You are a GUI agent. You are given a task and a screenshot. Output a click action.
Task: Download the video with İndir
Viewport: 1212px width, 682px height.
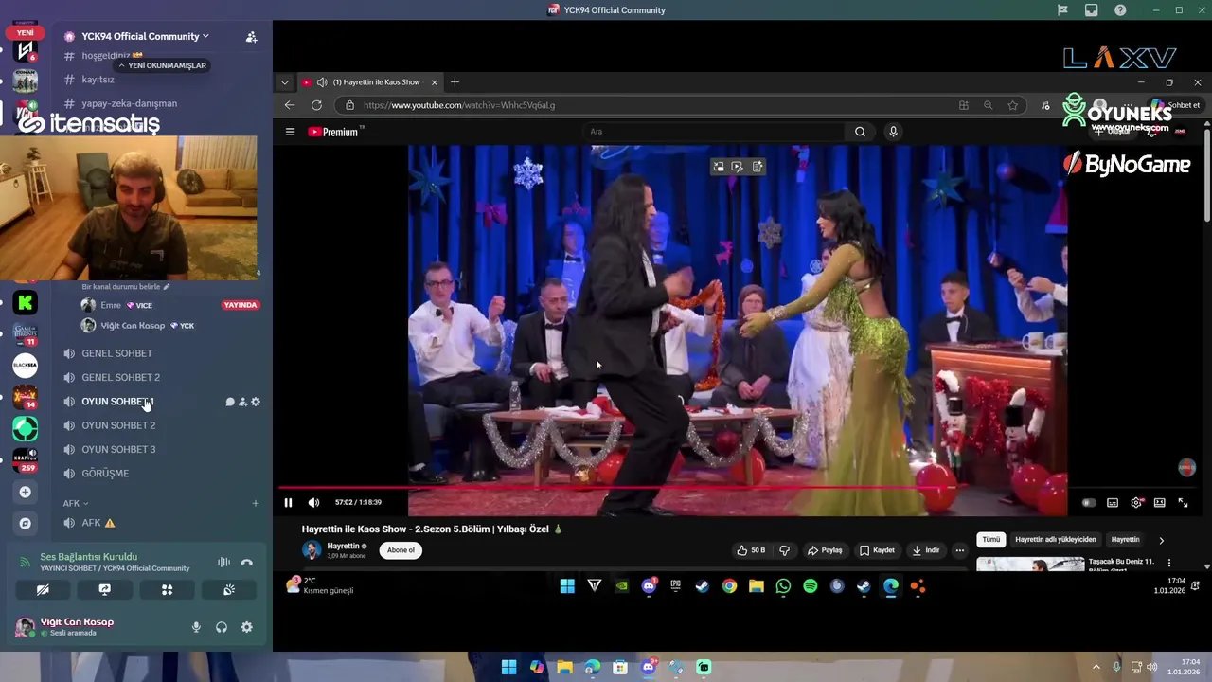pyautogui.click(x=926, y=550)
